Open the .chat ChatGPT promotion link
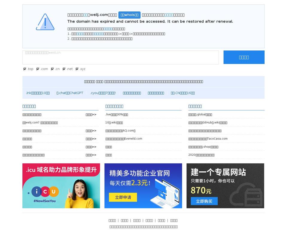 click(70, 93)
